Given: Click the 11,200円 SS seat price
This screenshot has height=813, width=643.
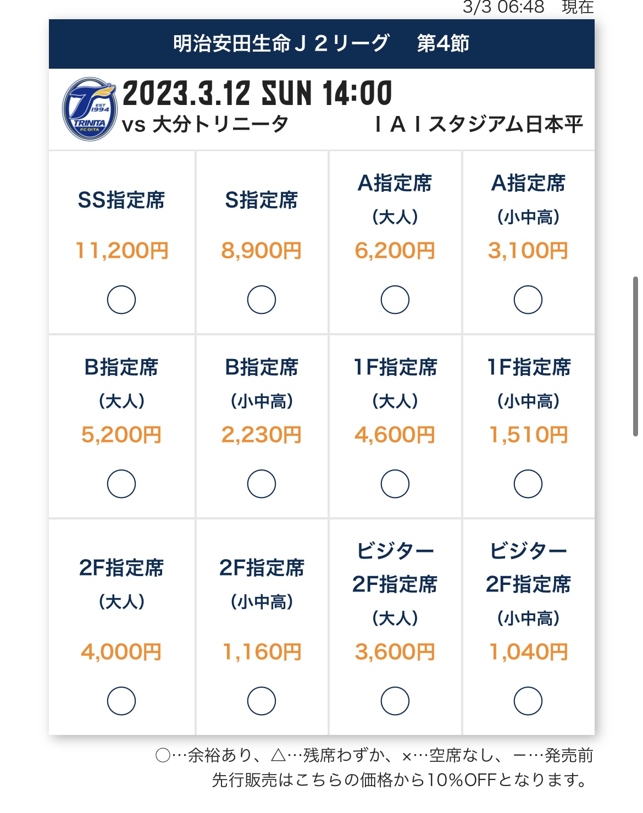Looking at the screenshot, I should pos(122,251).
